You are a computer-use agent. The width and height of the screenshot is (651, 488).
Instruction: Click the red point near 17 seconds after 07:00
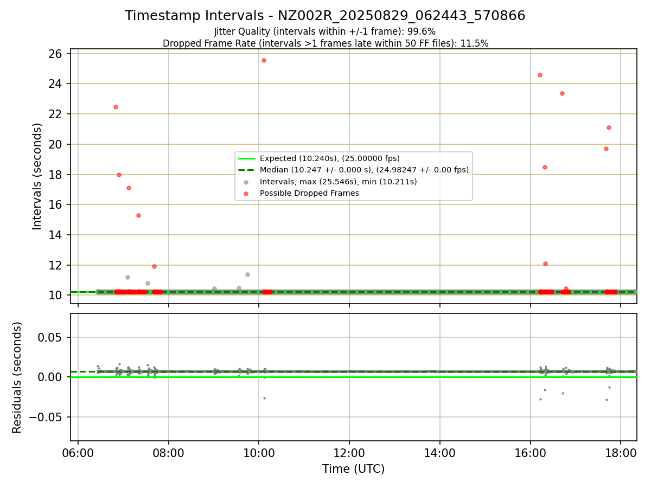tap(129, 188)
